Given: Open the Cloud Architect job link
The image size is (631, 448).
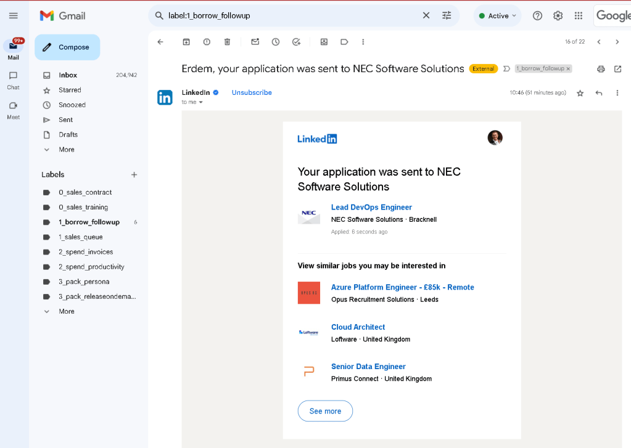Looking at the screenshot, I should pyautogui.click(x=358, y=327).
